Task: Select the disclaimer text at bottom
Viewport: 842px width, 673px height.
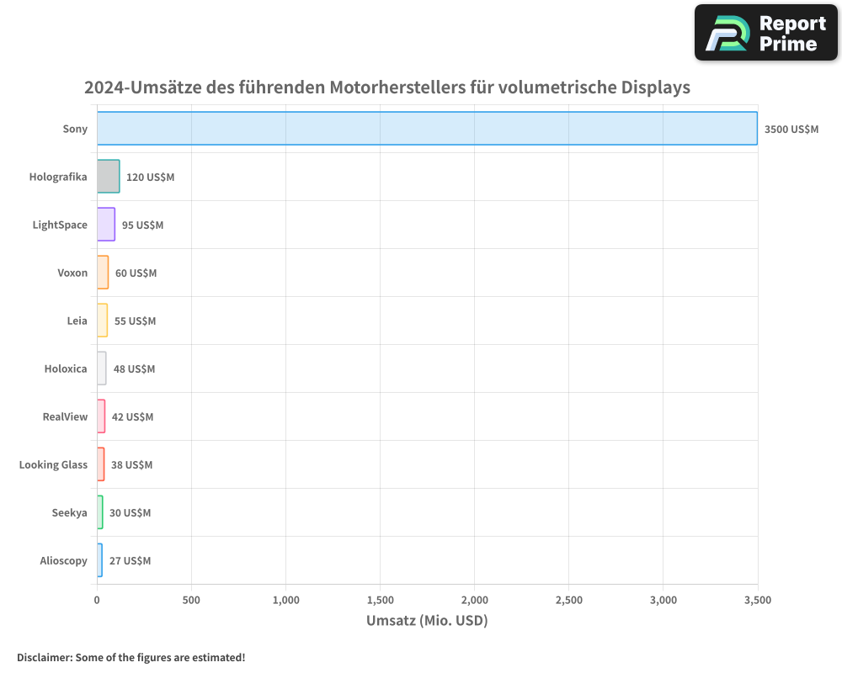Action: pos(131,658)
